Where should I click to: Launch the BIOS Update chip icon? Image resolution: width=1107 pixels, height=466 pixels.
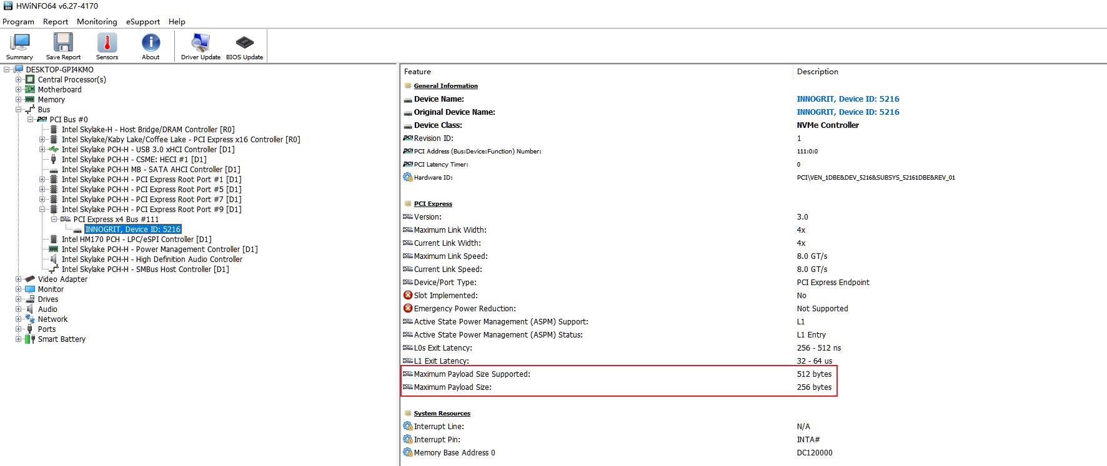pyautogui.click(x=244, y=42)
